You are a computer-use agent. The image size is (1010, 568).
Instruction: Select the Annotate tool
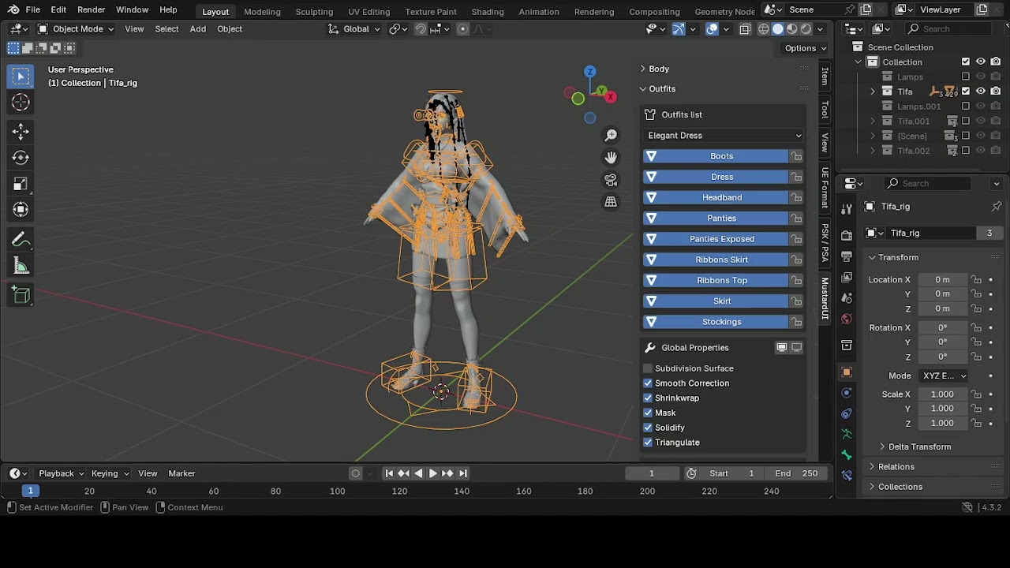click(21, 240)
